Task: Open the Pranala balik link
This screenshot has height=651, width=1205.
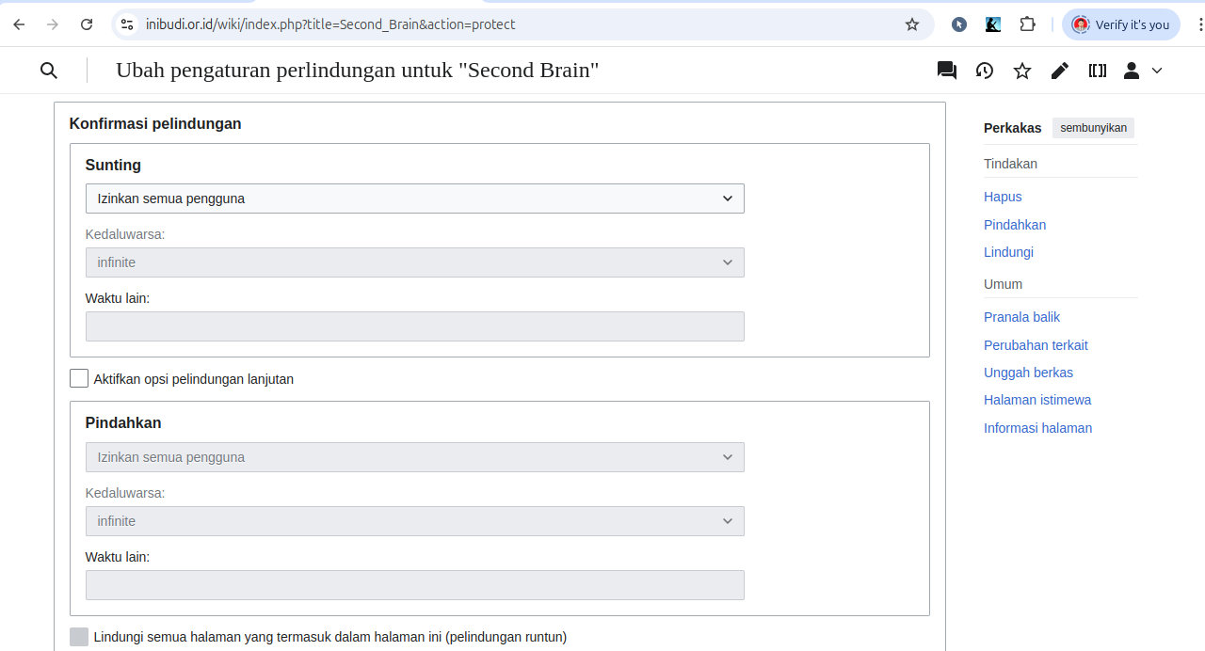Action: [x=1021, y=317]
